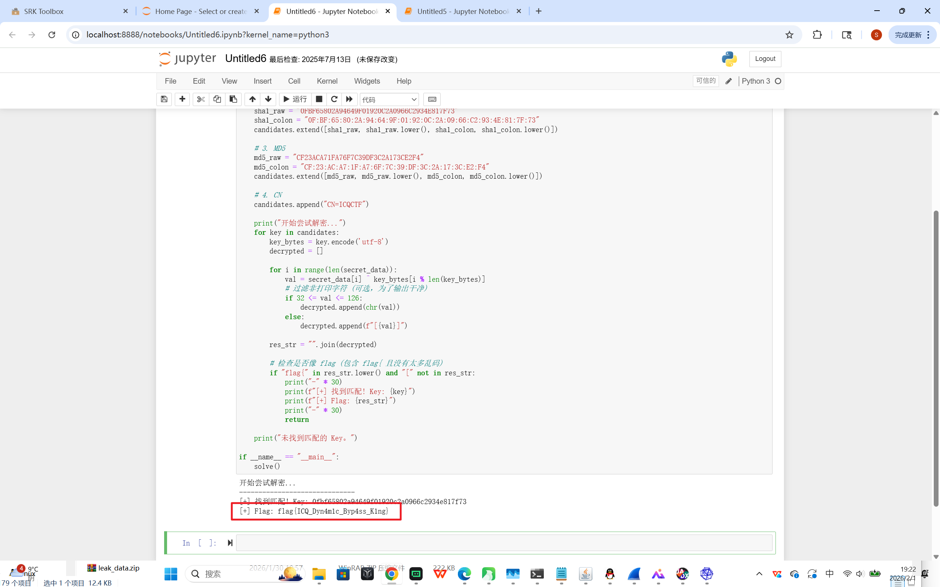The image size is (940, 587).
Task: Open the Kernel menu
Action: coord(327,81)
